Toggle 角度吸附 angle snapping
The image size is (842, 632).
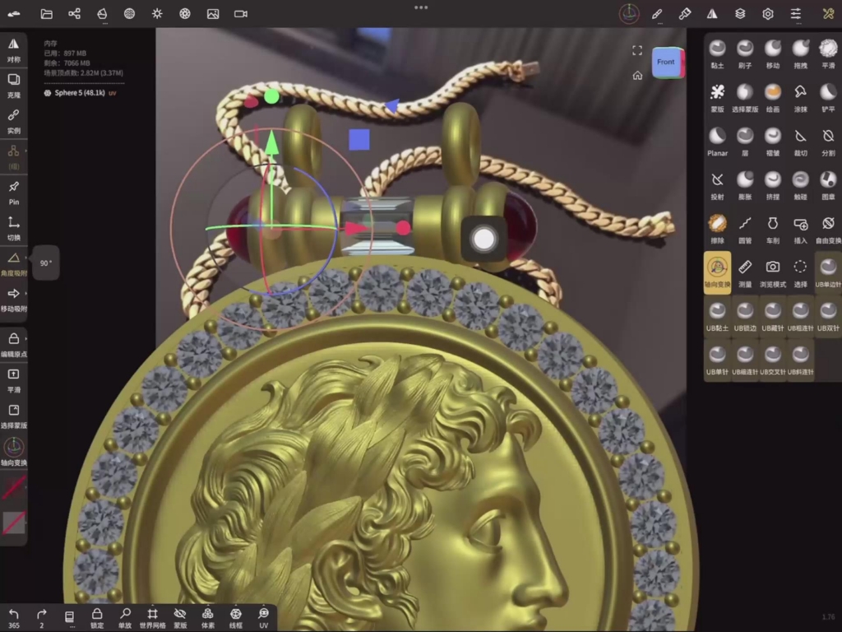pos(14,264)
